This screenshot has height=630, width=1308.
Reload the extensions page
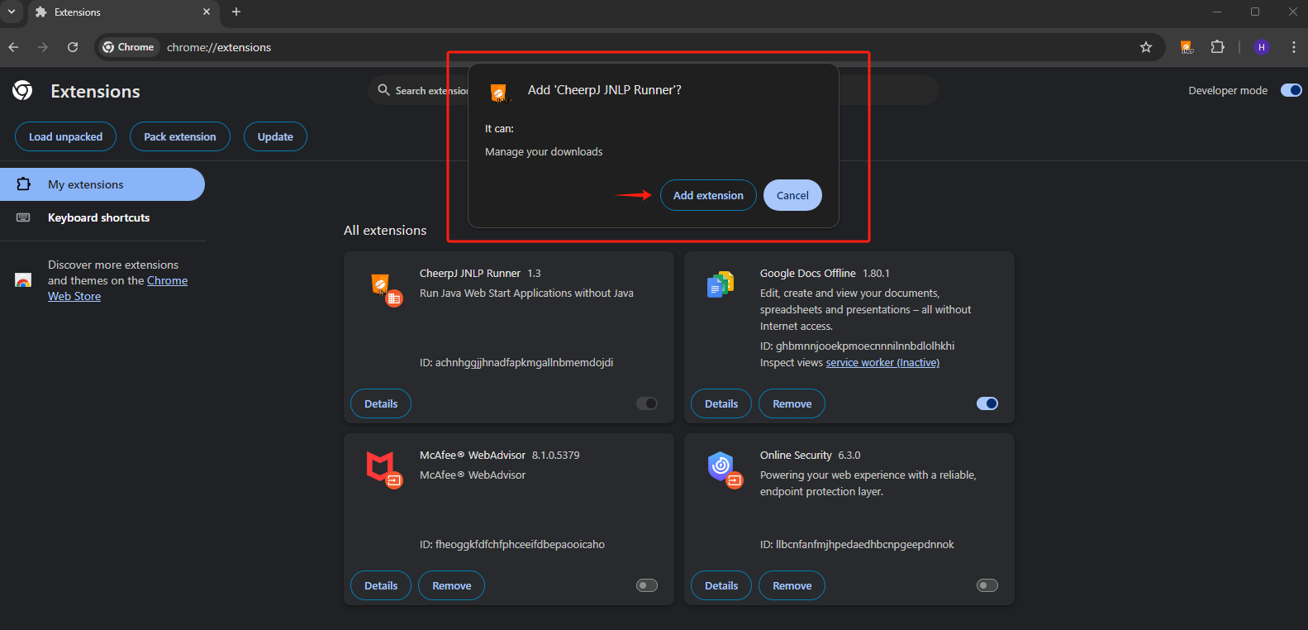pos(73,47)
